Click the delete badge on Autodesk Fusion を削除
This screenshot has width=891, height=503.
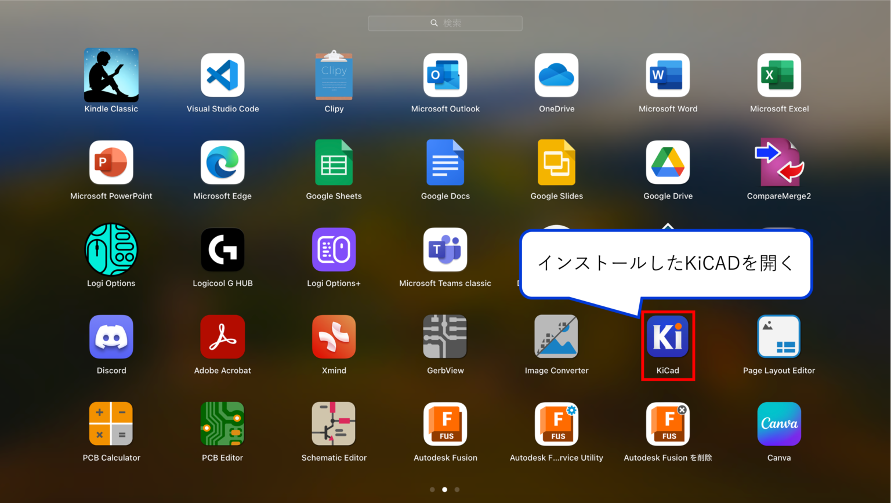pos(682,410)
